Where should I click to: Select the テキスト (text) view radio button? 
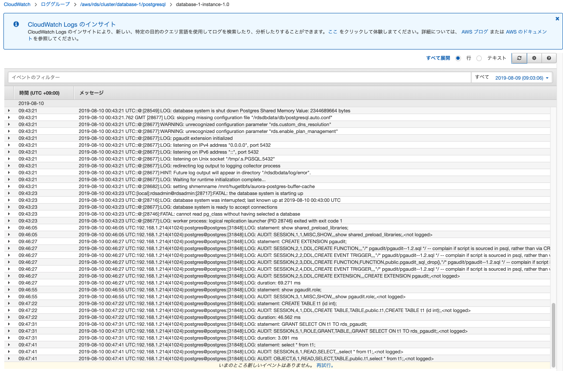pos(479,58)
